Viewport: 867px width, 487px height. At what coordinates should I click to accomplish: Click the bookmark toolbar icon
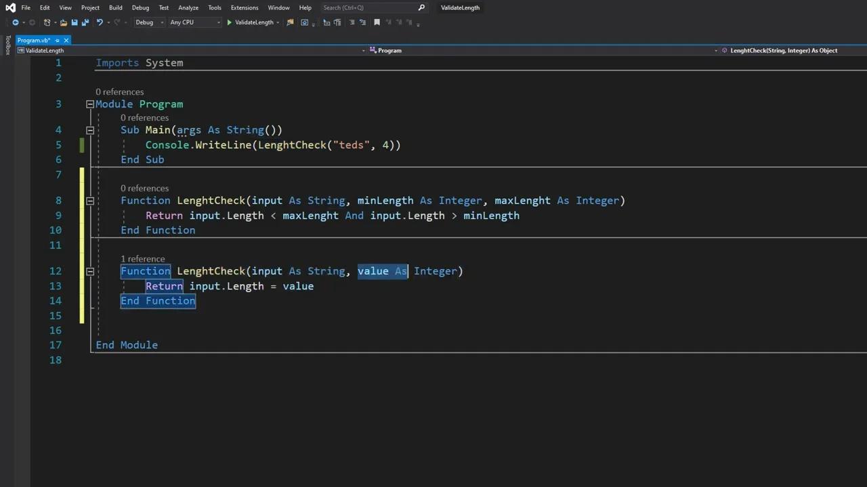point(377,22)
